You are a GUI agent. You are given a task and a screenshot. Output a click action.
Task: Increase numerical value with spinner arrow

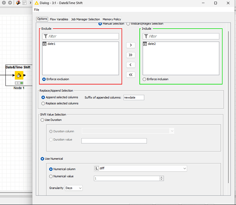pyautogui.click(x=161, y=177)
